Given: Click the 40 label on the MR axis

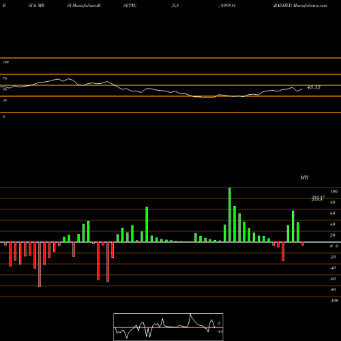Looking at the screenshot, I should (x=333, y=224).
